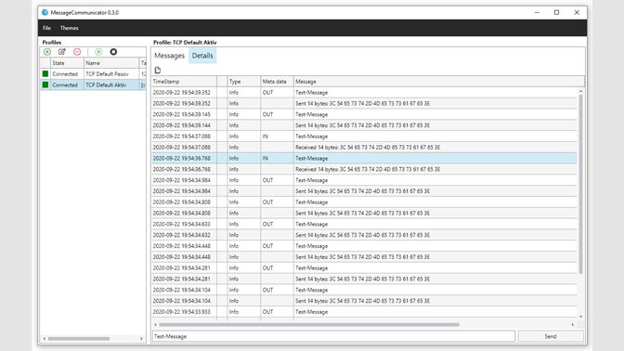Screen dimensions: 624x351
Task: Click left arrow of profiles horizontal scrollbar
Action: (45, 339)
